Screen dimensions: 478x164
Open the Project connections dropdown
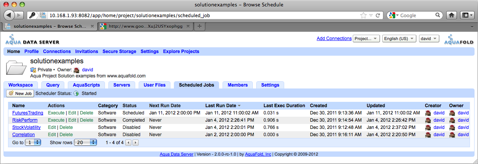click(x=366, y=39)
